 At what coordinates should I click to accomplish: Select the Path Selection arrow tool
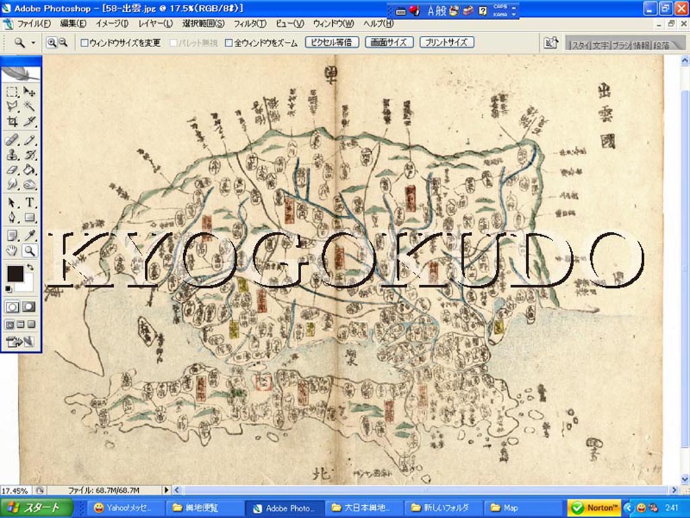(12, 202)
